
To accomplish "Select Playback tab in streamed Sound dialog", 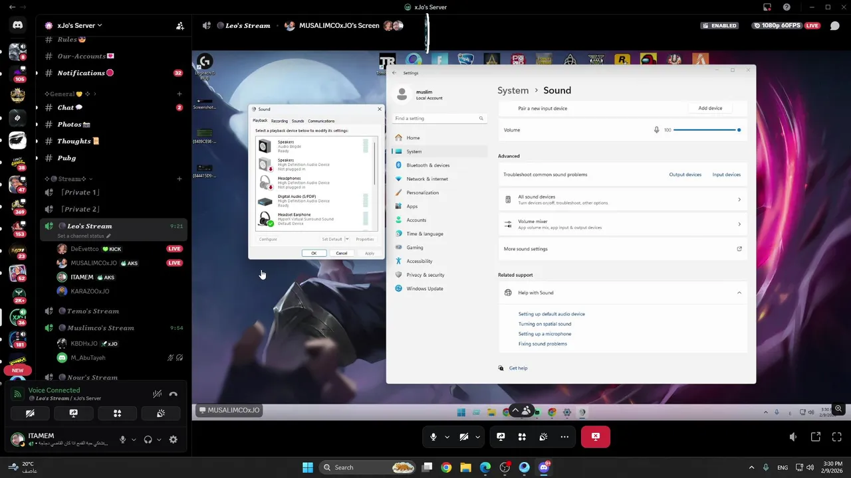I will (x=260, y=121).
